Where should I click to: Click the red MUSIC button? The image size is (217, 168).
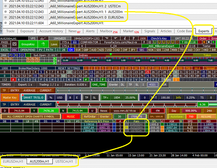71,117
